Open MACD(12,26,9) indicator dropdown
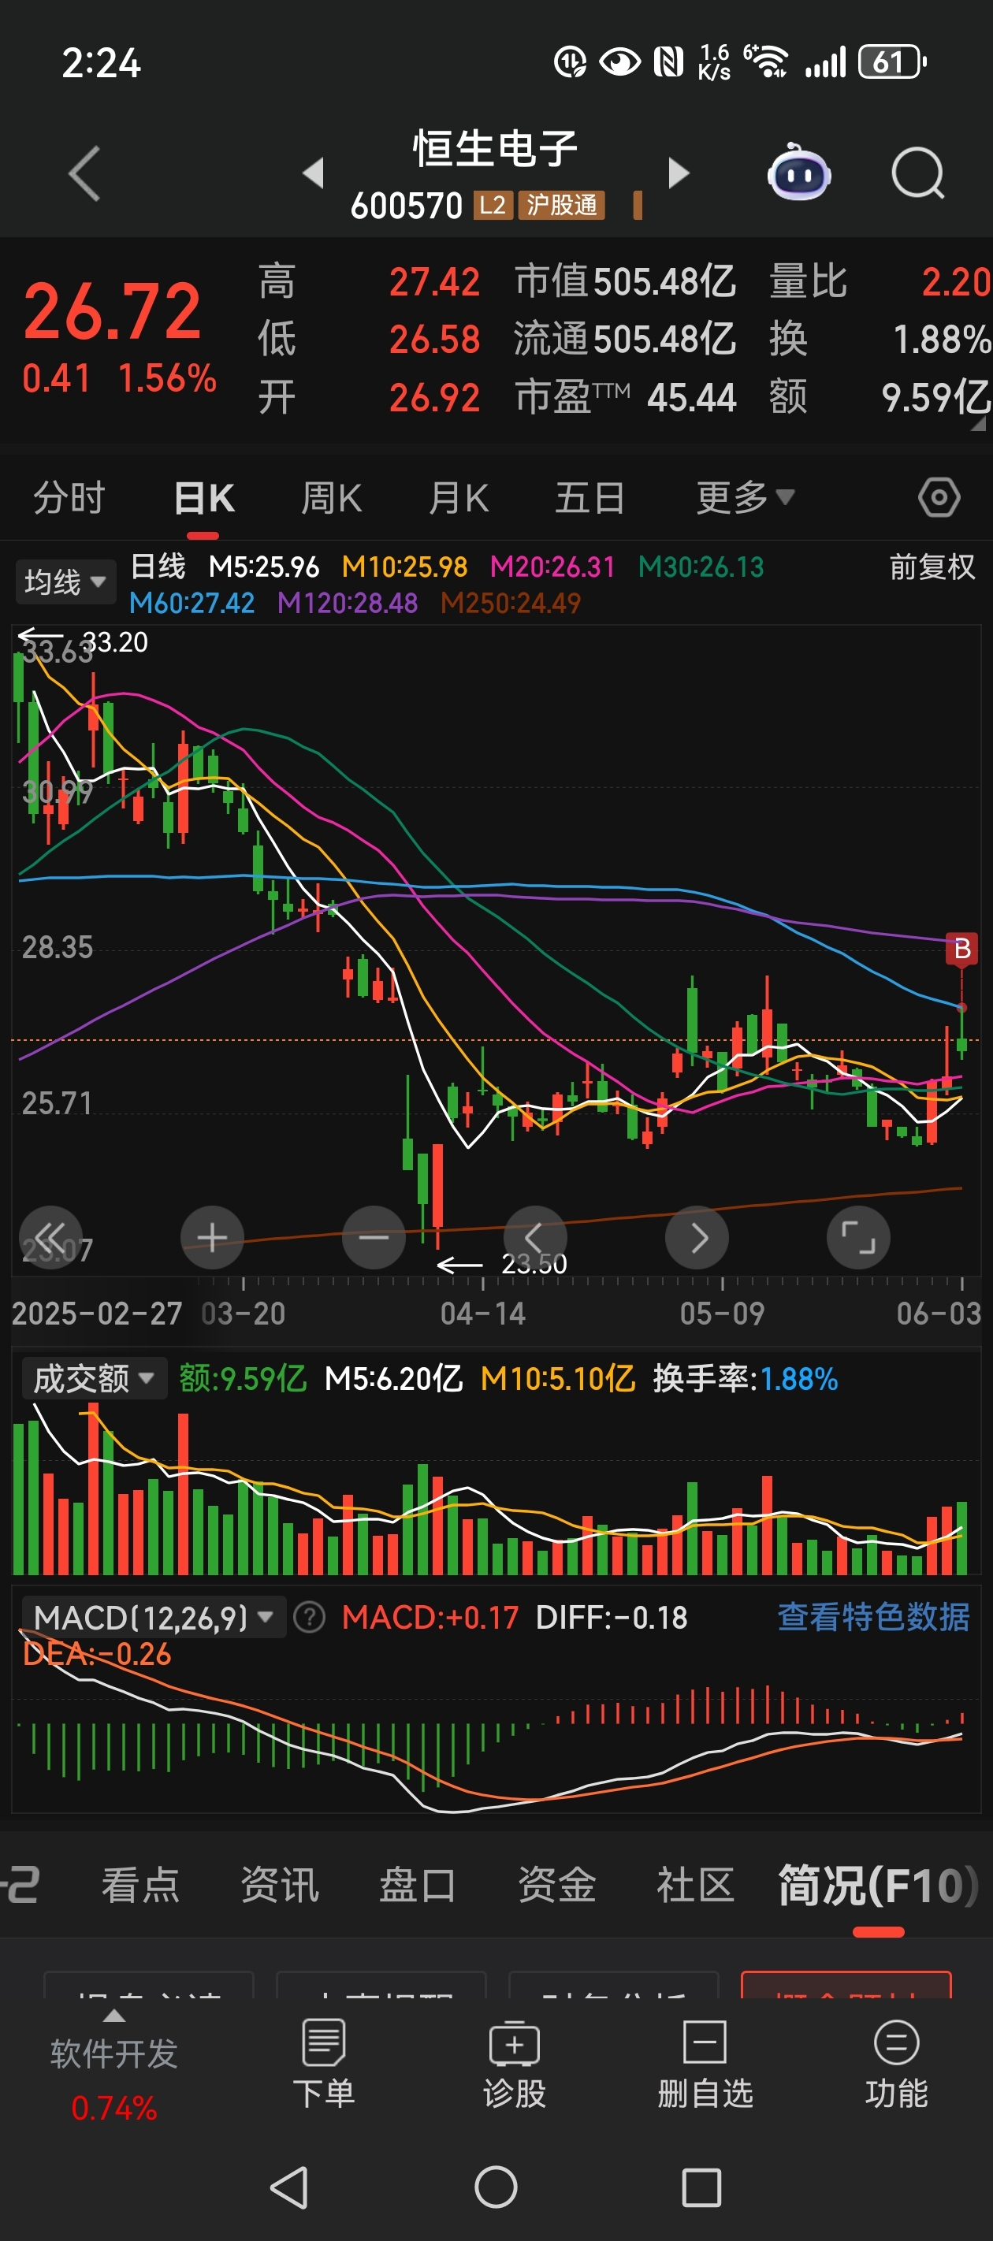This screenshot has height=2241, width=993. click(153, 1617)
